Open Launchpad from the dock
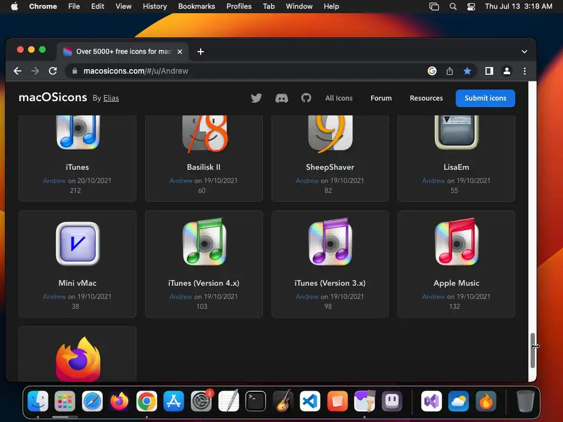The image size is (563, 422). pos(65,401)
